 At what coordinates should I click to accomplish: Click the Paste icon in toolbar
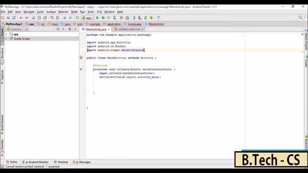coord(45,18)
